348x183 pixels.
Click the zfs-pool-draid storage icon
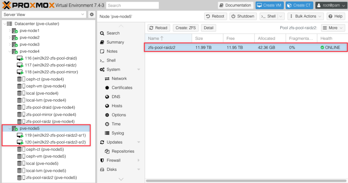point(21,107)
